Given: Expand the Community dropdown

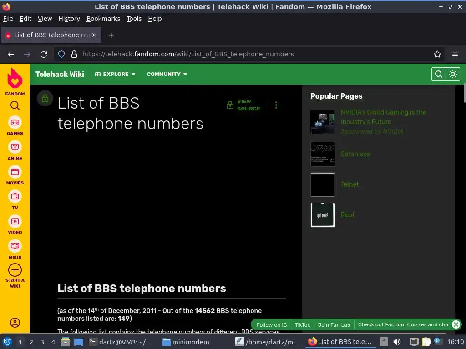Looking at the screenshot, I should pos(167,74).
